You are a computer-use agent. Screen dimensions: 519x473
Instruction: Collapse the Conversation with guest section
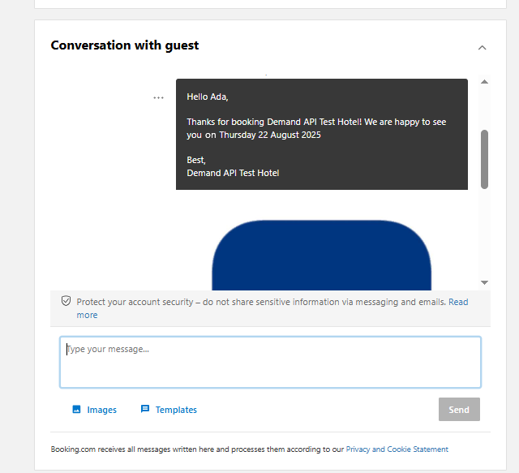(x=482, y=48)
